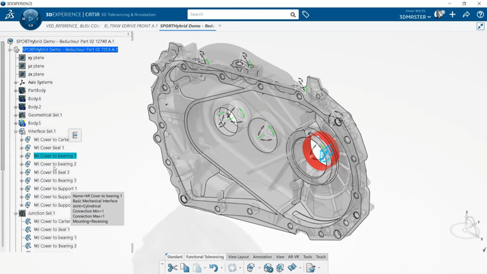Select the zx plane item
This screenshot has height=274, width=487.
click(x=36, y=75)
